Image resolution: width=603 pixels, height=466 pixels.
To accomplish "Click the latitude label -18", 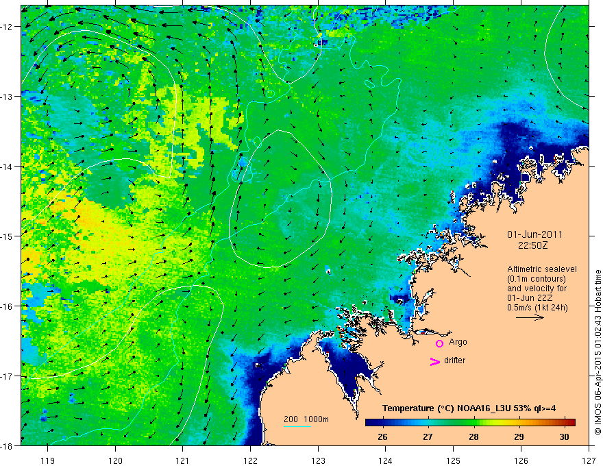I will pos(8,446).
